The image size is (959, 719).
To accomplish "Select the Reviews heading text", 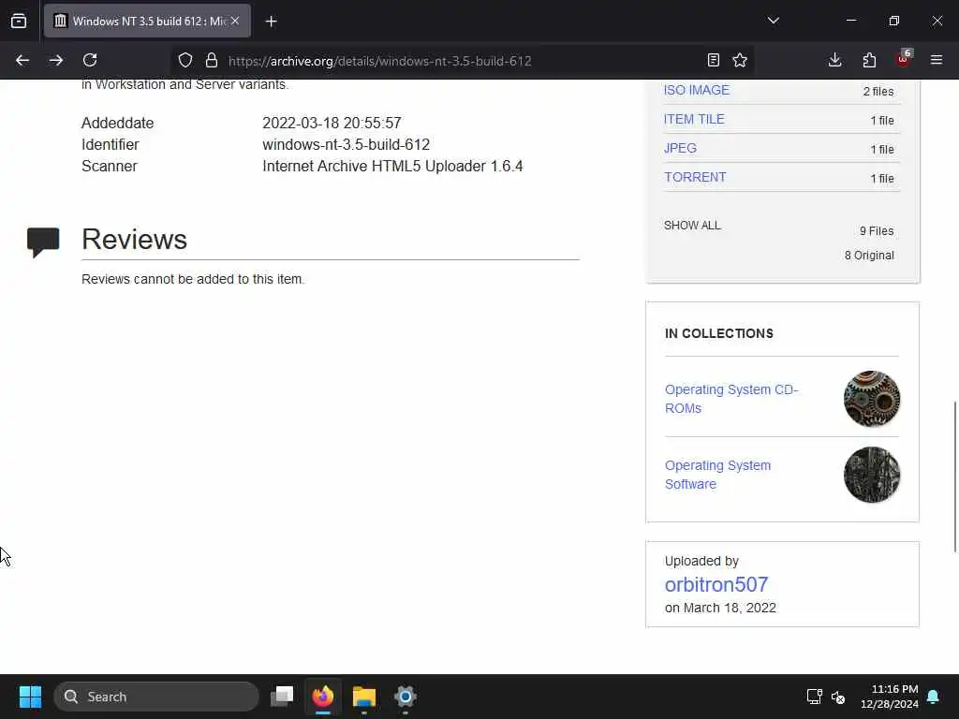I will click(x=134, y=239).
